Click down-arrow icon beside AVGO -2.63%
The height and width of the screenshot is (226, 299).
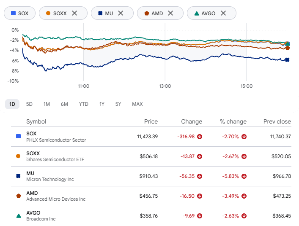pos(244,216)
